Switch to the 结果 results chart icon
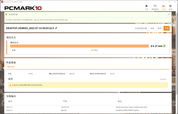The height and width of the screenshot is (114, 178). 163,6
